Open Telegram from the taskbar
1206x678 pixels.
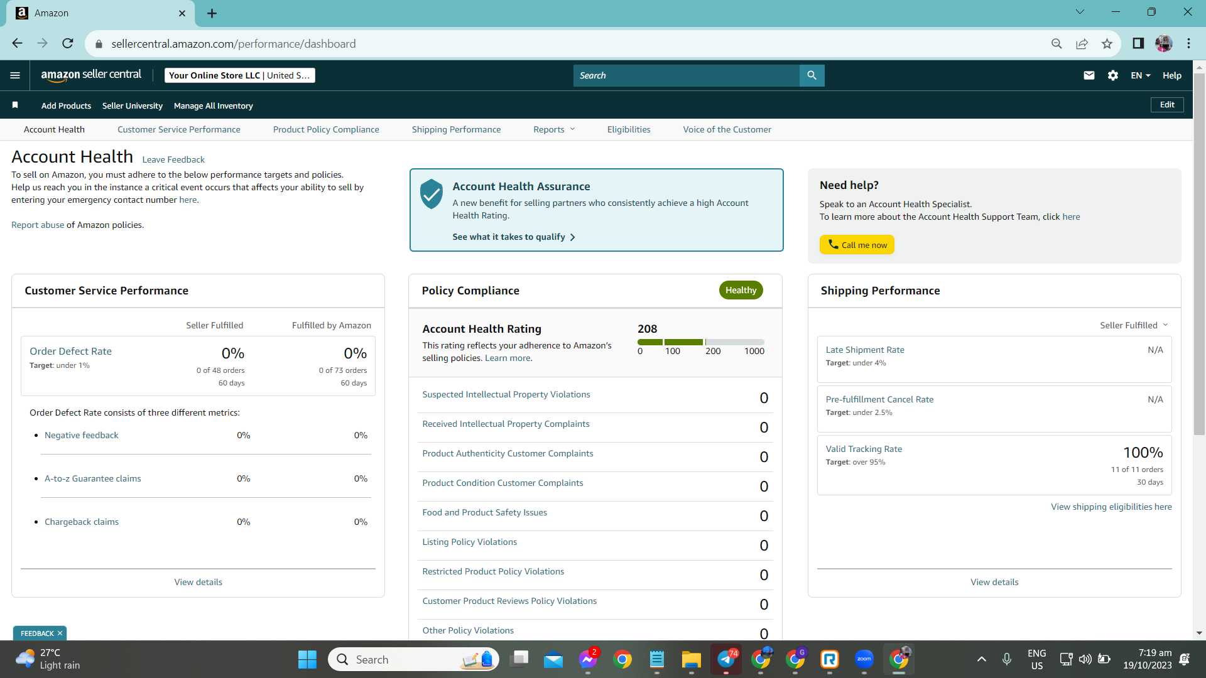(x=726, y=659)
